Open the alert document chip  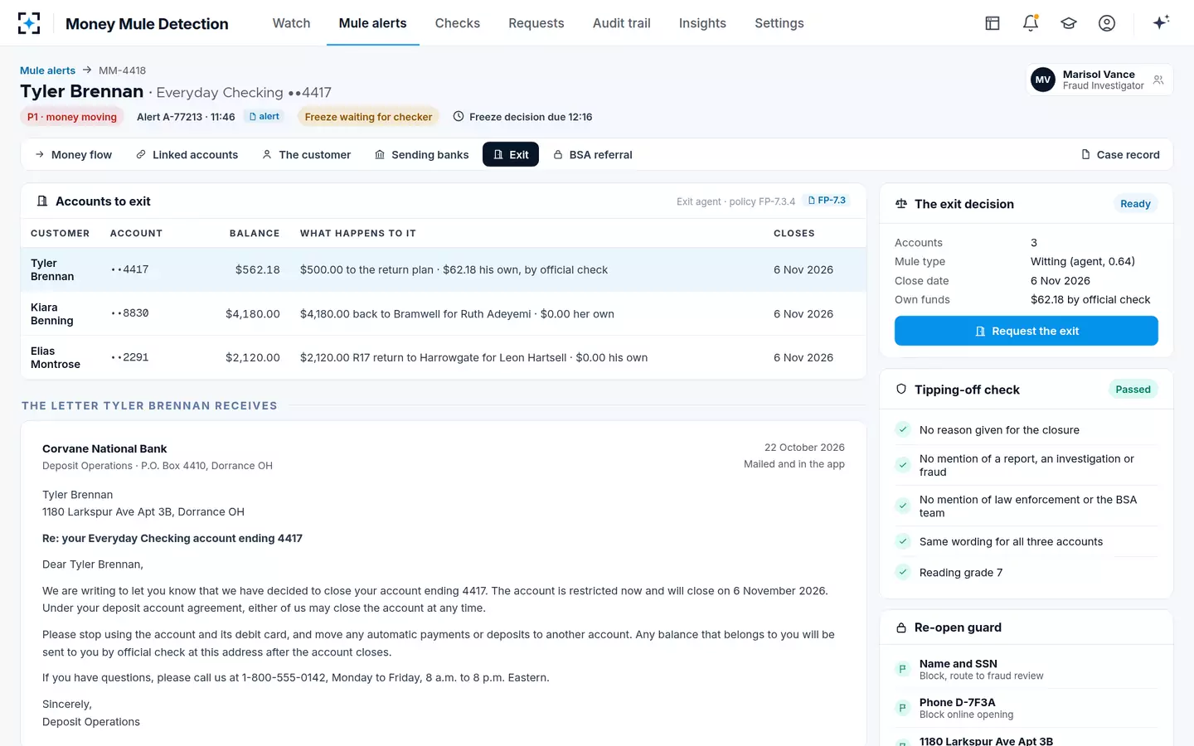[265, 117]
